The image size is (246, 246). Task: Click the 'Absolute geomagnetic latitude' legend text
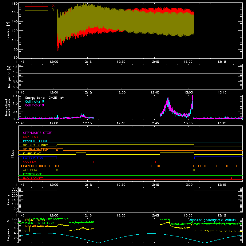(212, 220)
